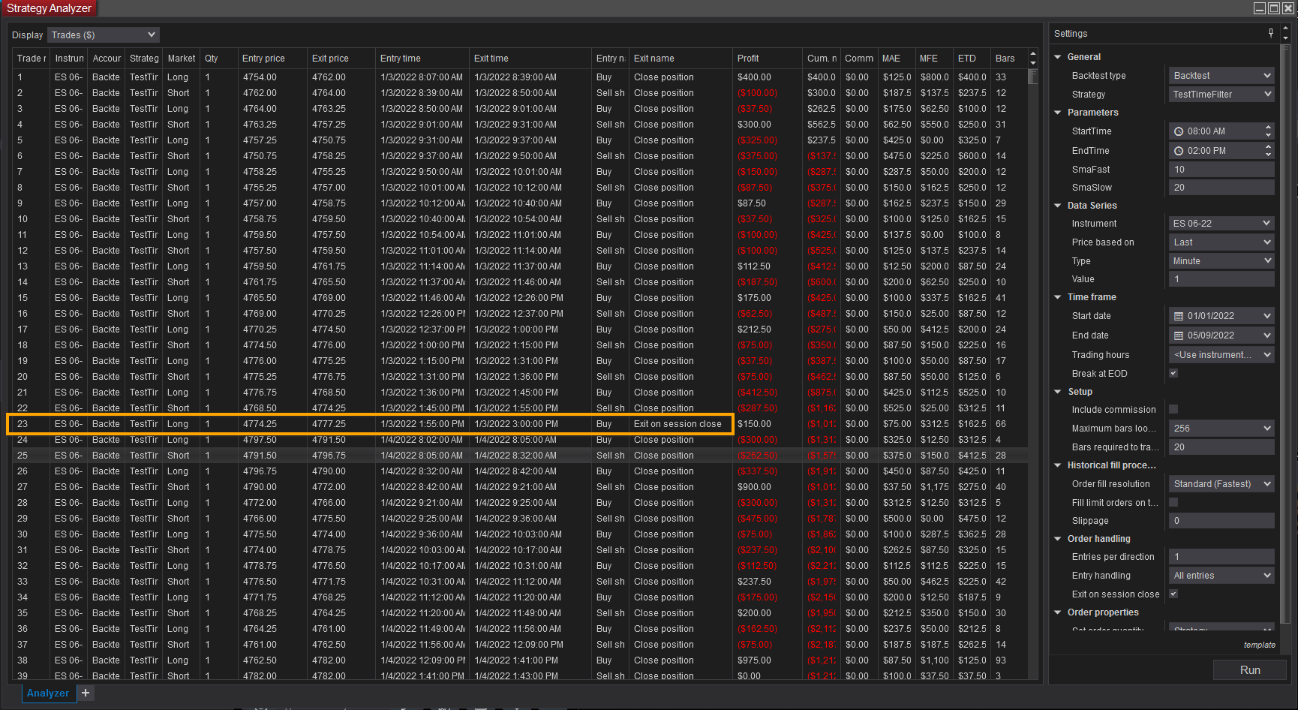Open the Entry handling dropdown
1298x710 pixels.
(x=1221, y=576)
